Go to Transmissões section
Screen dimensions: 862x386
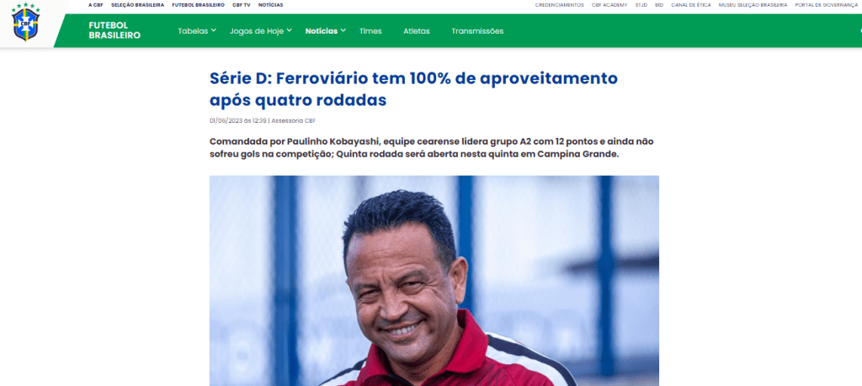477,31
